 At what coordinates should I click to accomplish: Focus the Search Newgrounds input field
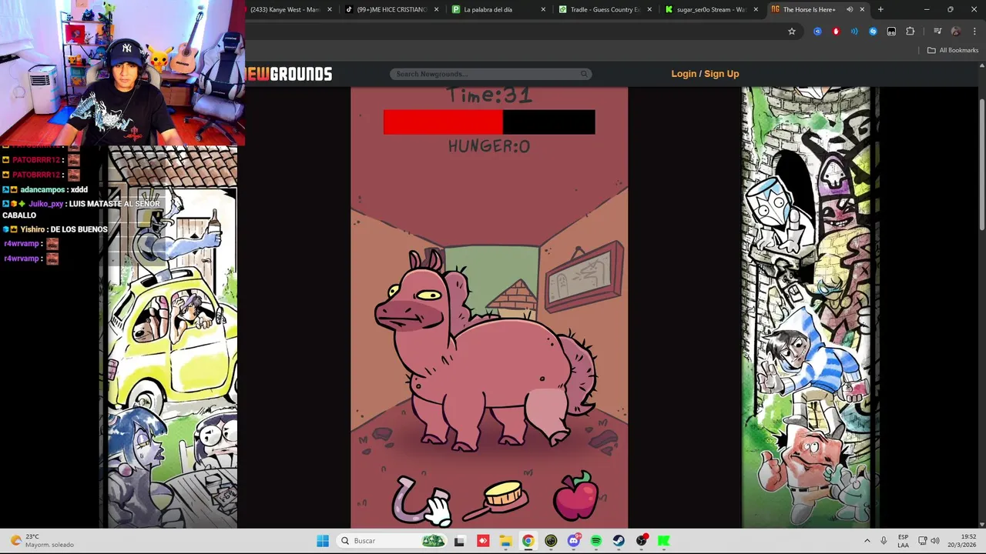point(490,74)
